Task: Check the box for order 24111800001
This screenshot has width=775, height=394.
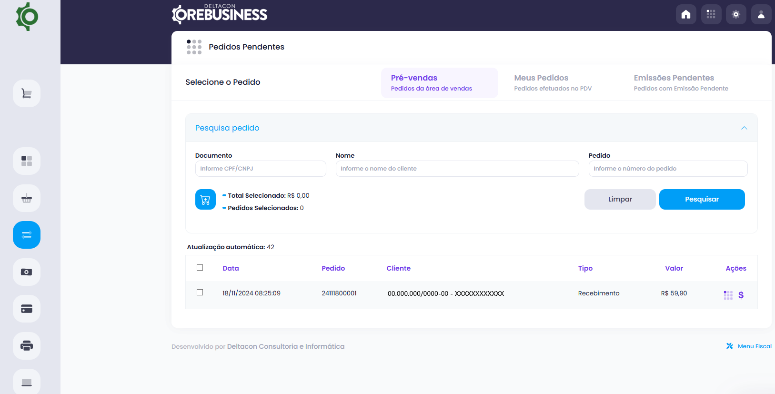Action: 200,293
